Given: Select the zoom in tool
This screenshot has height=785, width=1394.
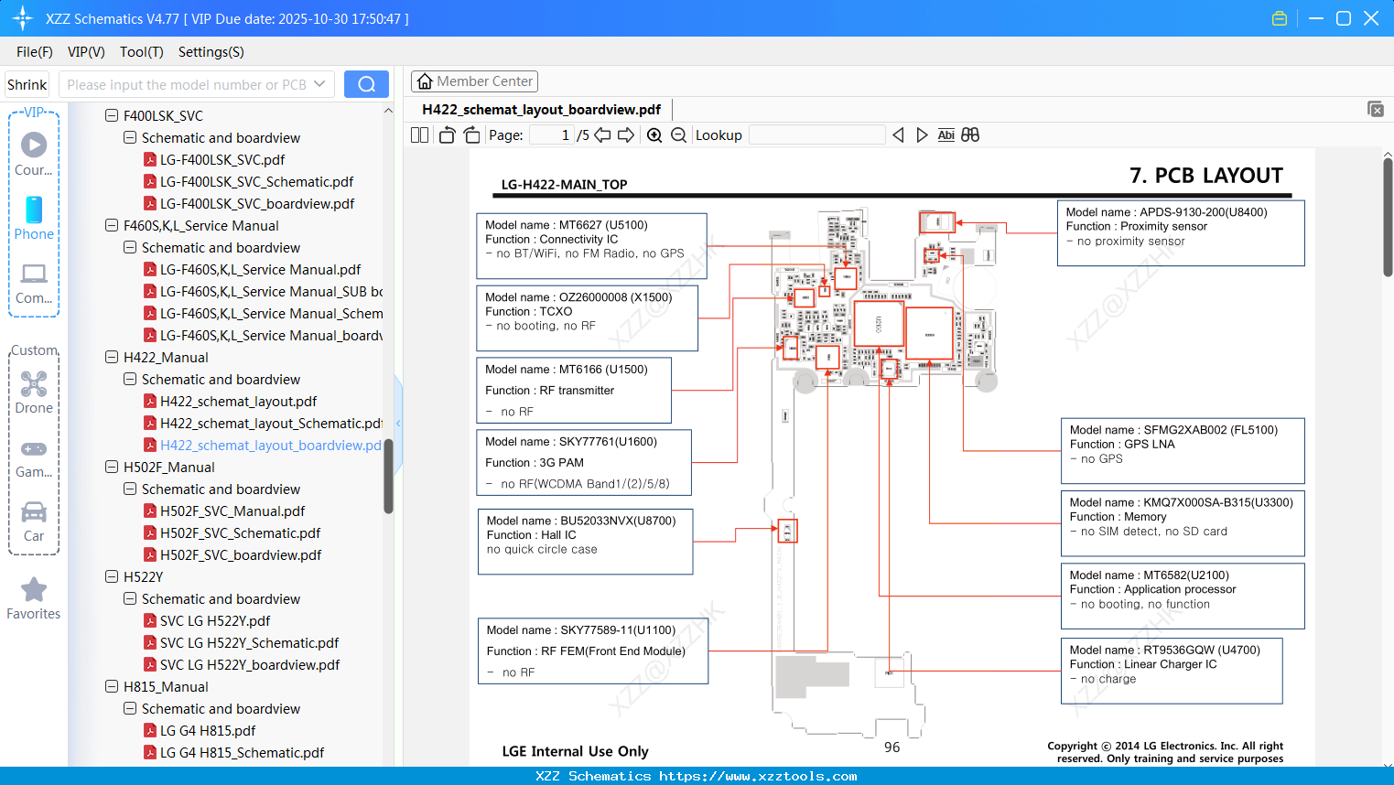Looking at the screenshot, I should (x=654, y=134).
